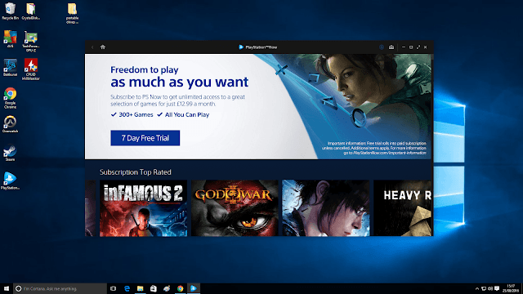
Task: Select the Overwatch desktop shortcut
Action: [10, 124]
